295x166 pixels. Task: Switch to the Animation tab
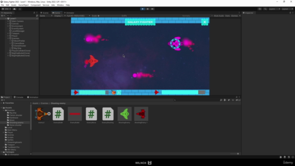click(33, 97)
